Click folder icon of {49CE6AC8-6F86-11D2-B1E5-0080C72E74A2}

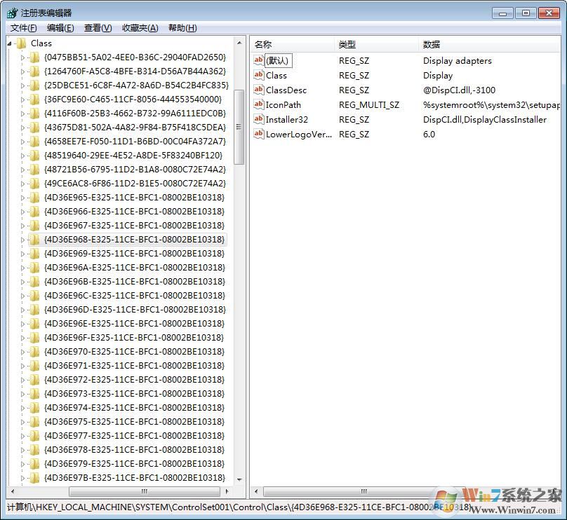(x=34, y=184)
